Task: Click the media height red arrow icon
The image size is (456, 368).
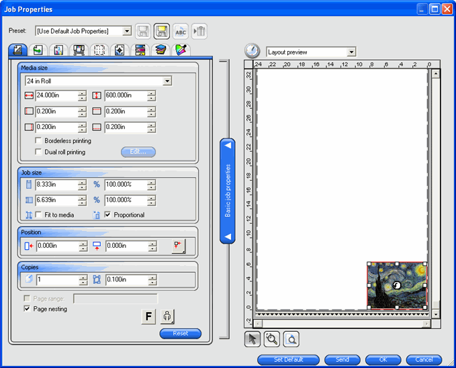Action: (97, 95)
